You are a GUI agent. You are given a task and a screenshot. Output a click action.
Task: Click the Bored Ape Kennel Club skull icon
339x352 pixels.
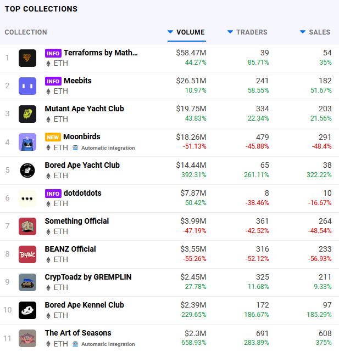pyautogui.click(x=27, y=310)
